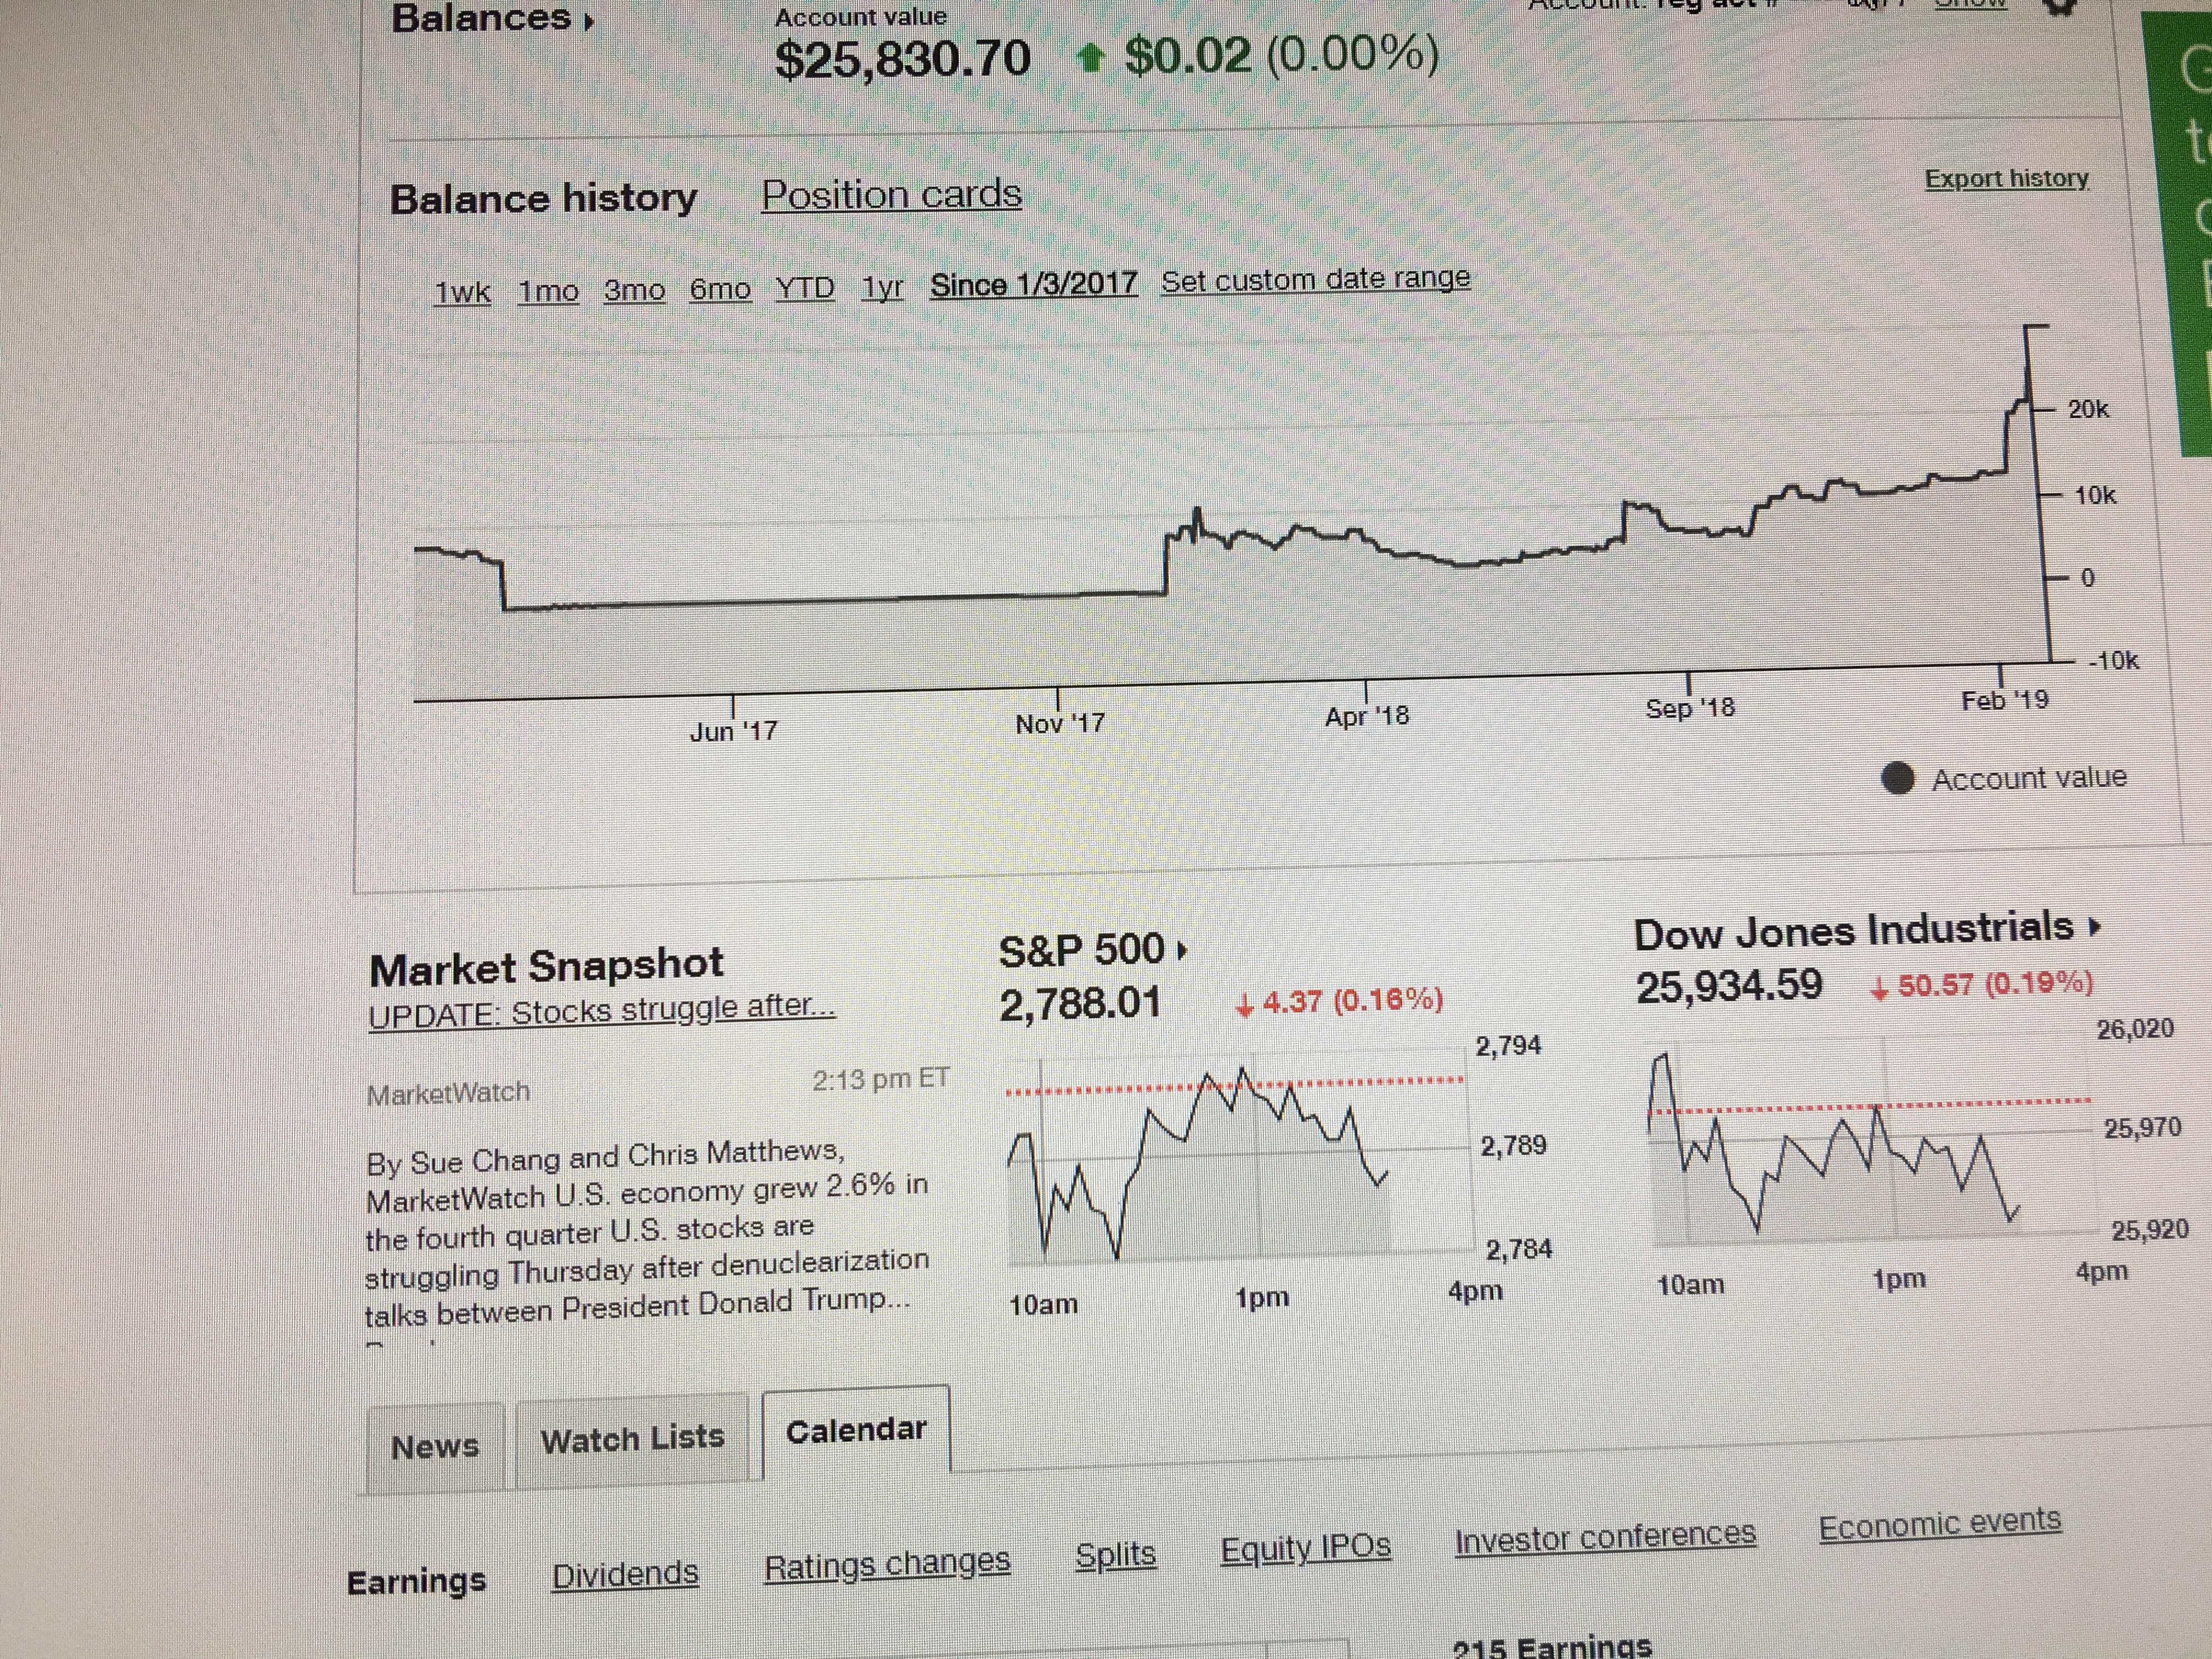Switch to the Watch Lists tab
The image size is (2212, 1659).
point(632,1438)
